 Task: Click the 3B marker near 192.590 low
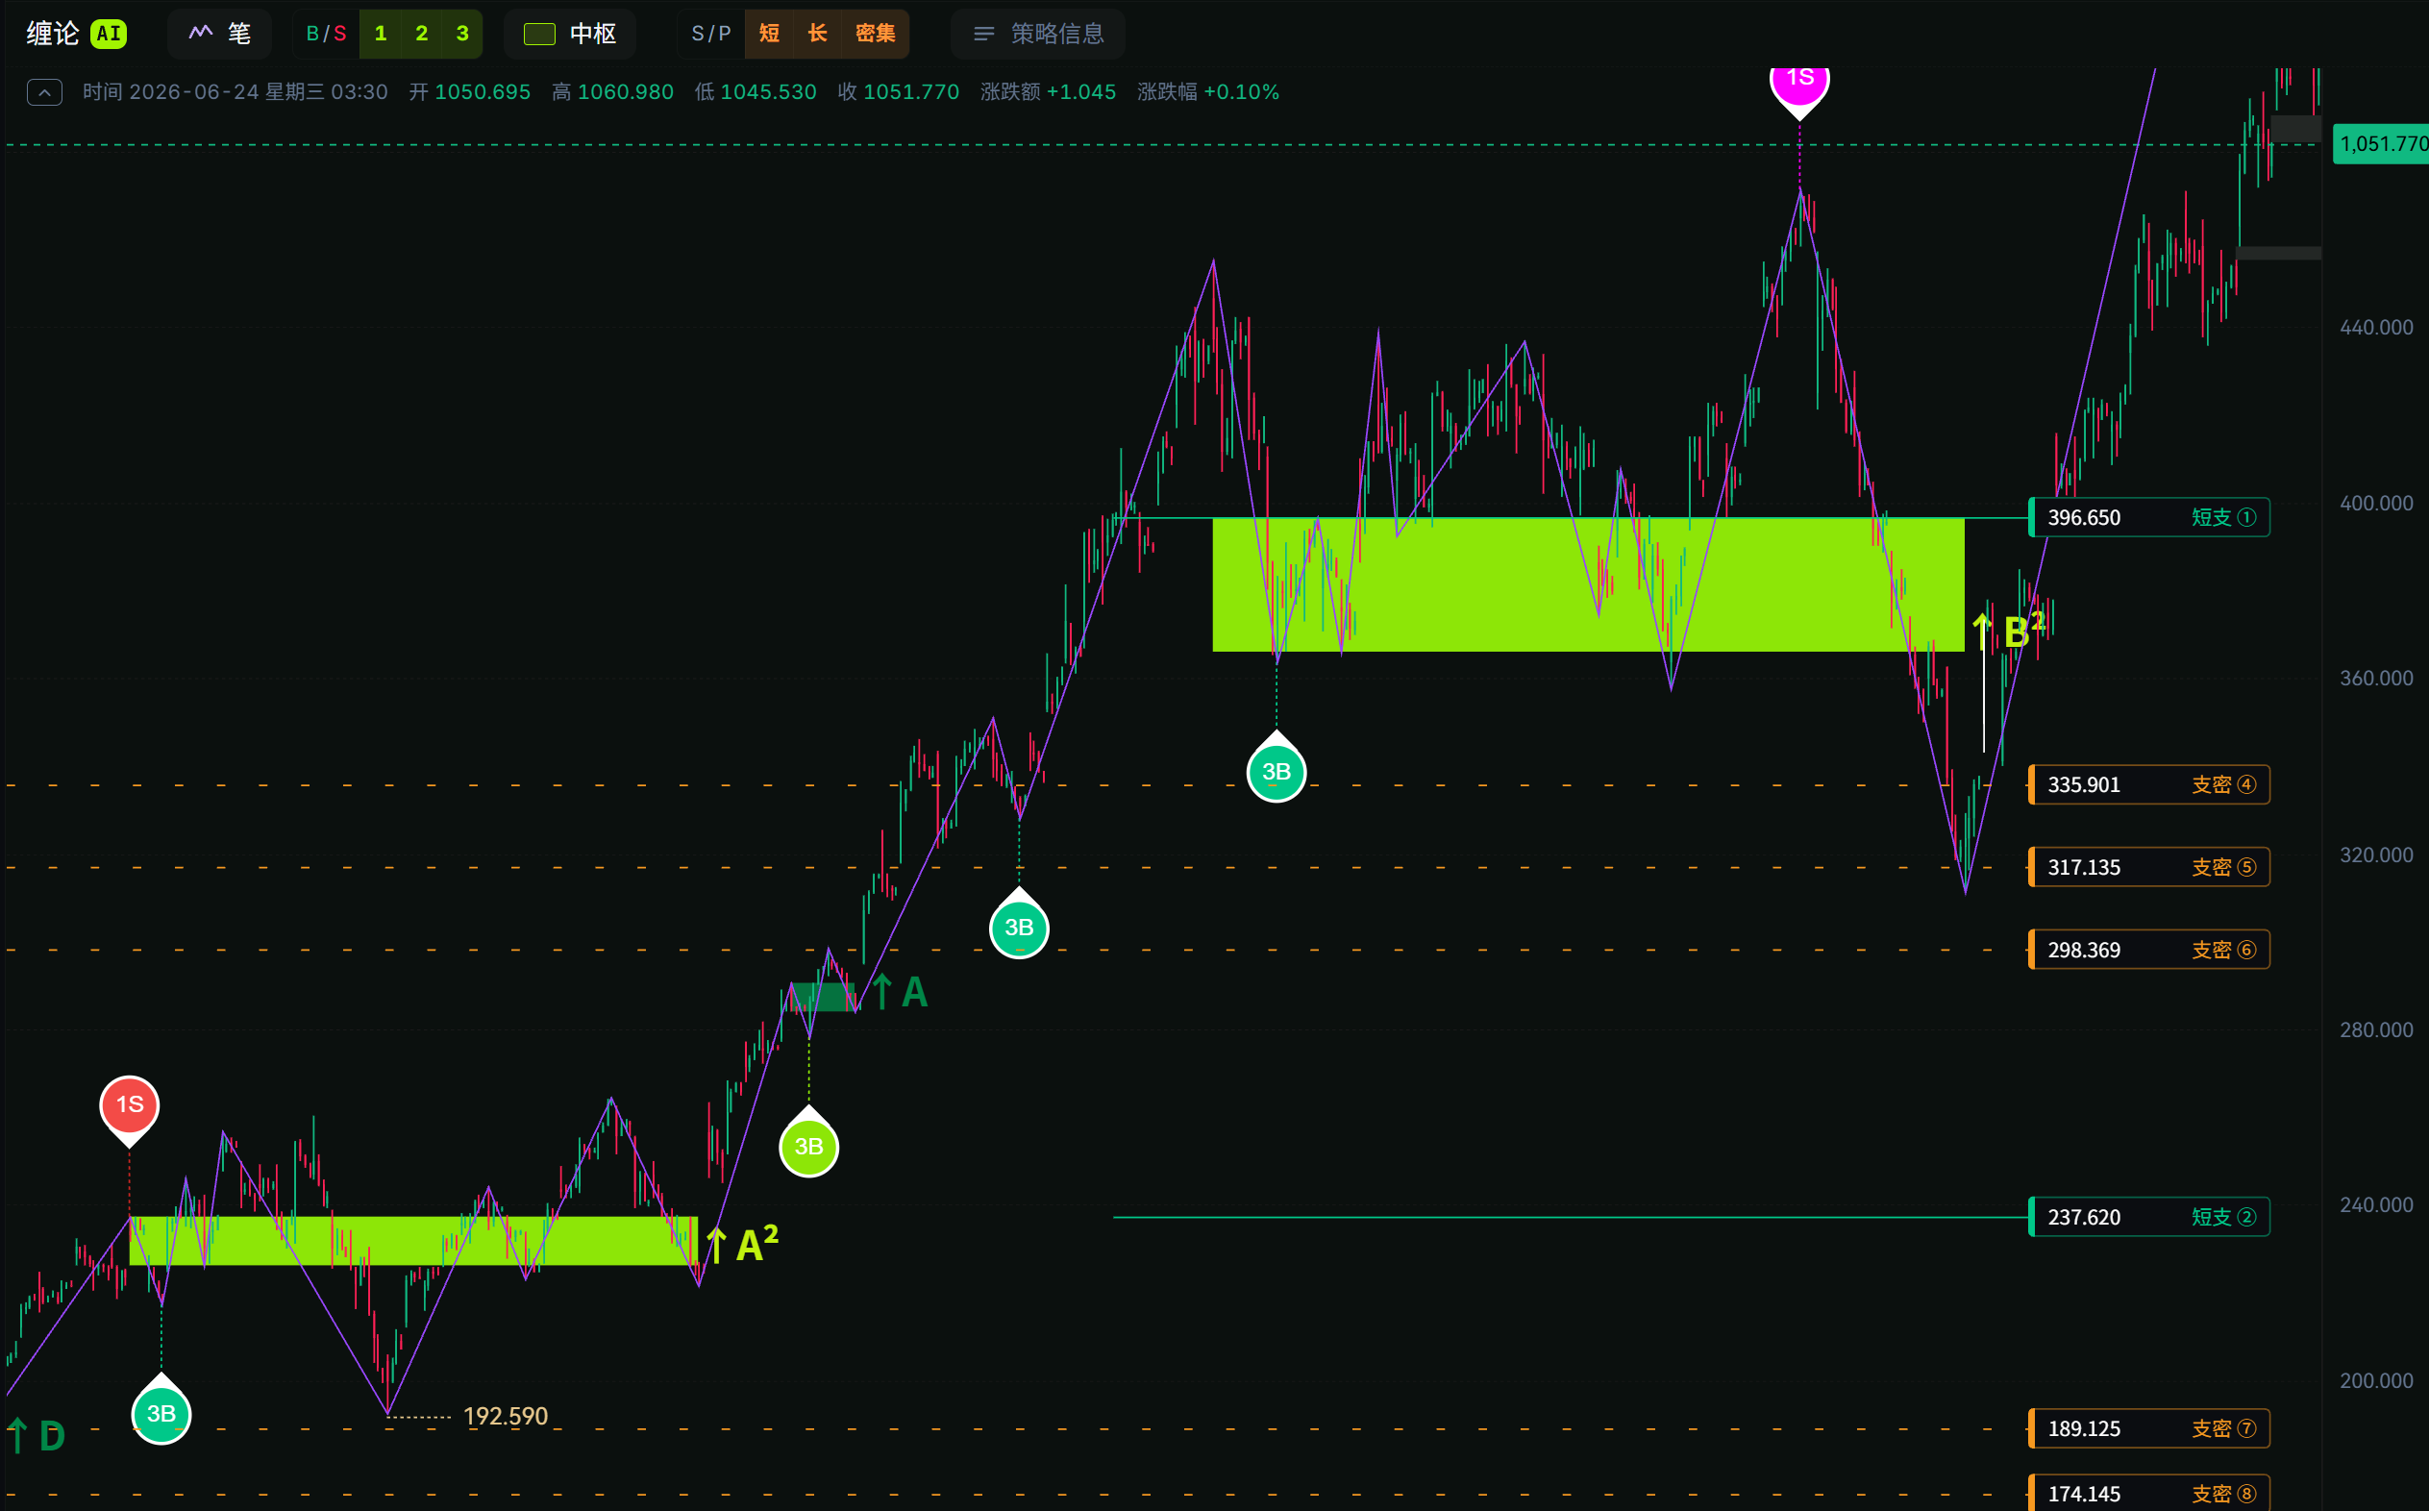(161, 1412)
